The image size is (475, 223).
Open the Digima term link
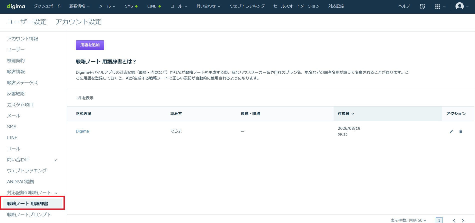tap(82, 131)
